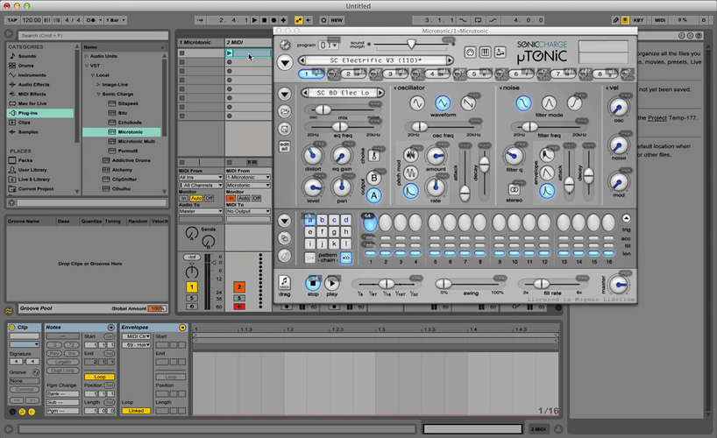717x438 pixels.
Task: Open the Samples category in the browser
Action: [28, 132]
